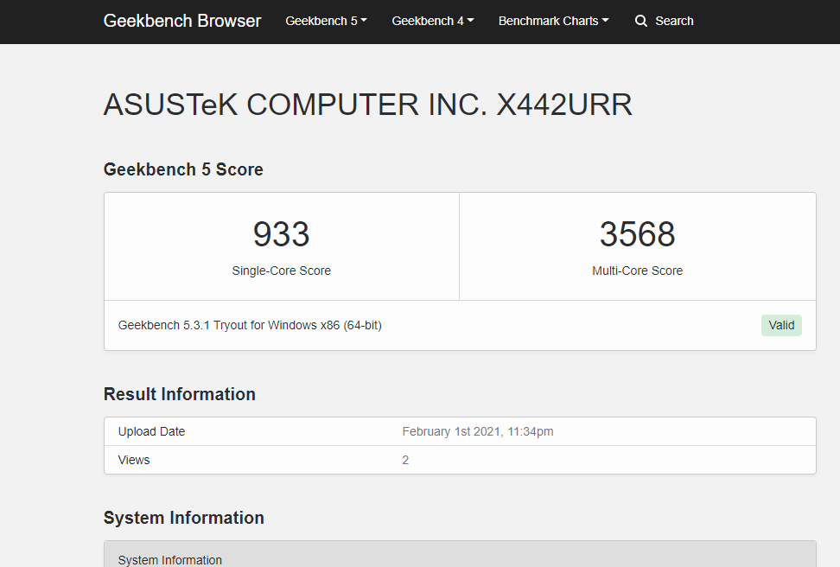This screenshot has width=840, height=567.
Task: Click the ASUSTeK COMPUTER INC. X442URR title
Action: tap(367, 105)
